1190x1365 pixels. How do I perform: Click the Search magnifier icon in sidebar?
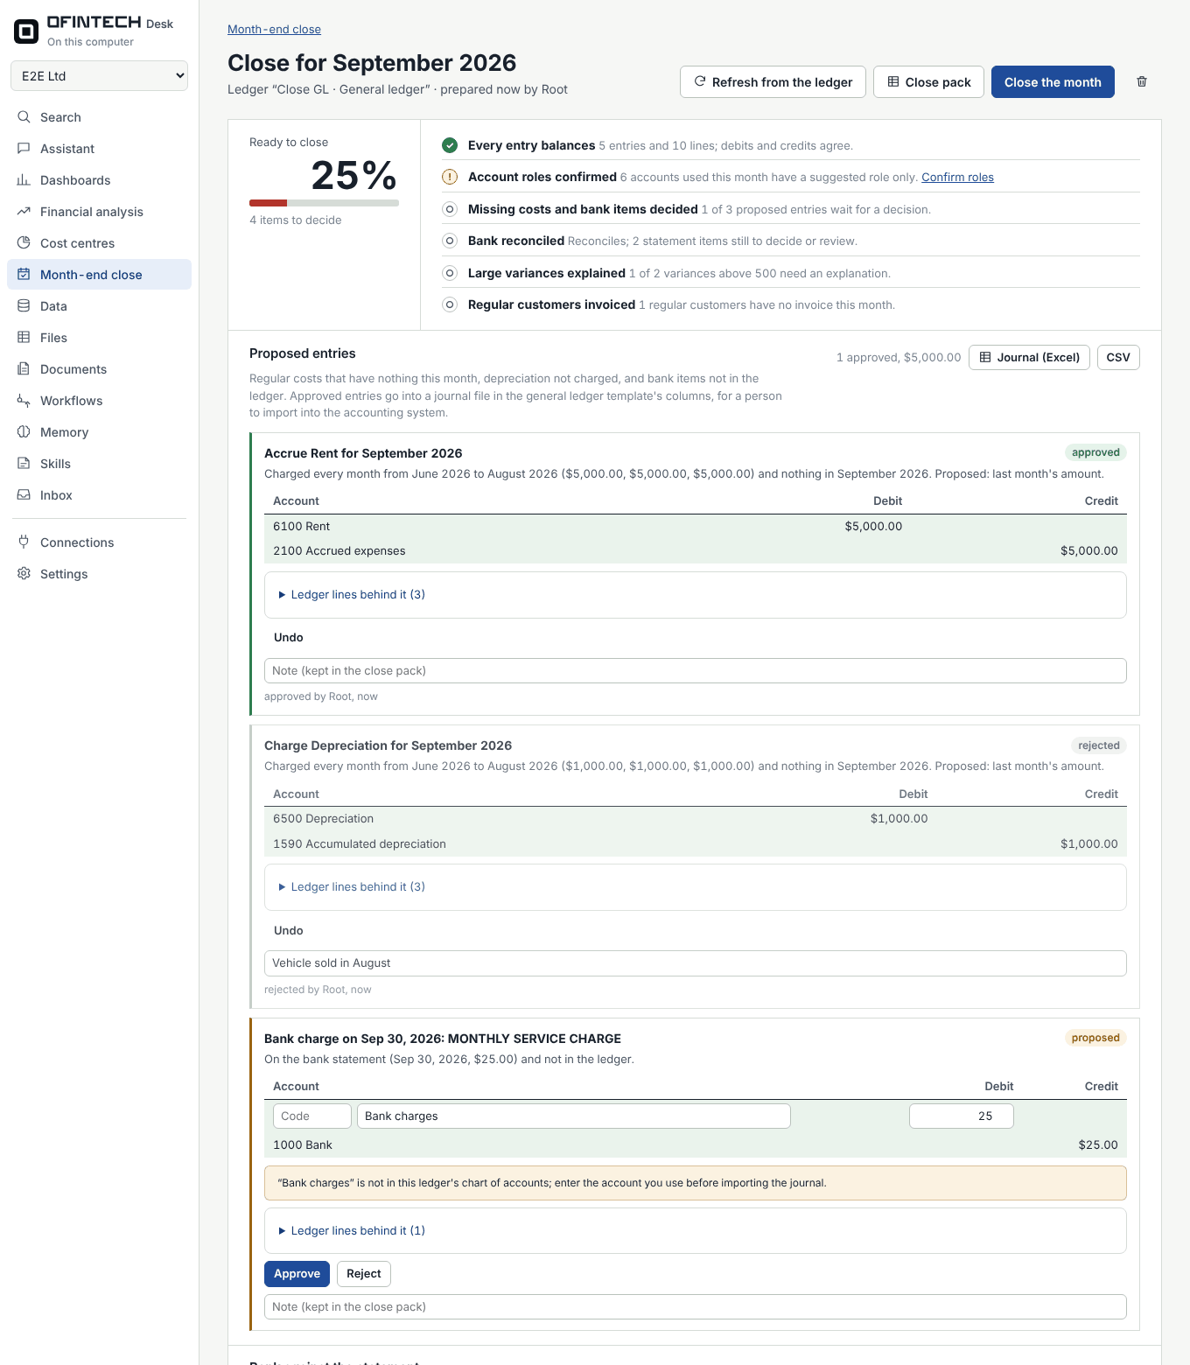[24, 117]
